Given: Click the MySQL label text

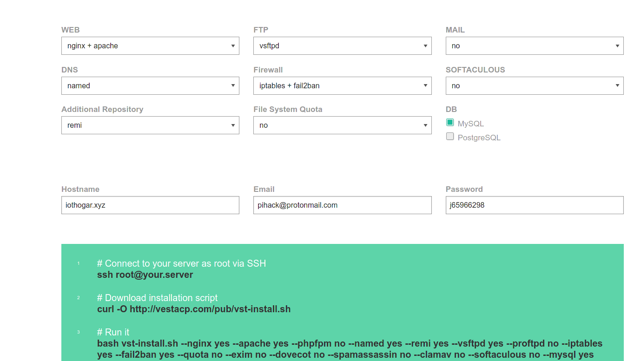Looking at the screenshot, I should coord(470,124).
